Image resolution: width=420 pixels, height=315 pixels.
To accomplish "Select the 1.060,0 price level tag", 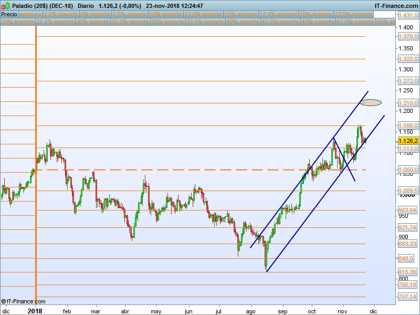I will (408, 170).
